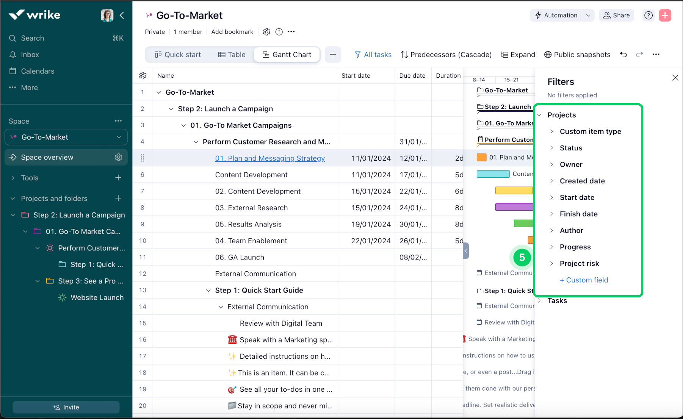Expand the Status filter section

[552, 148]
